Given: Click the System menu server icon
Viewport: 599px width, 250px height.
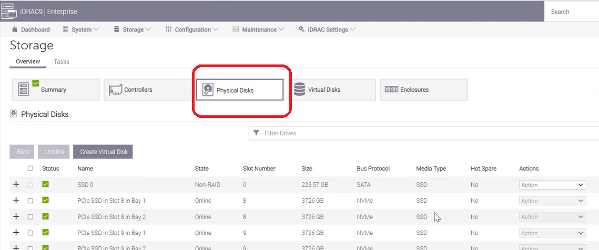Looking at the screenshot, I should (65, 29).
